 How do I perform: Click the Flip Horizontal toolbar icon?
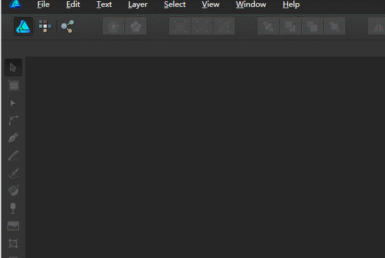coord(378,26)
